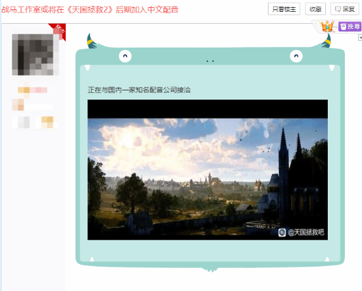Click the purple 挽尊 button
This screenshot has height=291, width=362.
click(x=349, y=26)
